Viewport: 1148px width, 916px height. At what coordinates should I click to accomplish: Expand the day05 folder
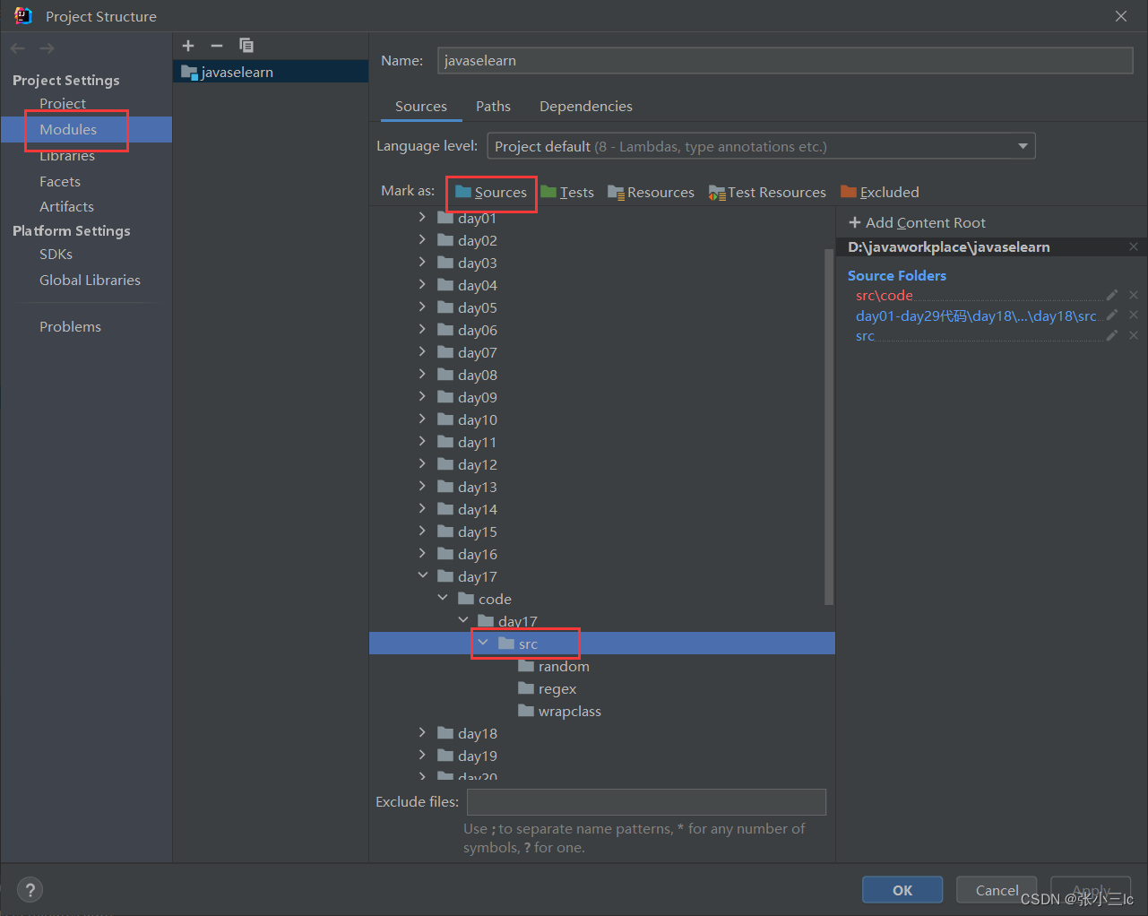[x=422, y=307]
